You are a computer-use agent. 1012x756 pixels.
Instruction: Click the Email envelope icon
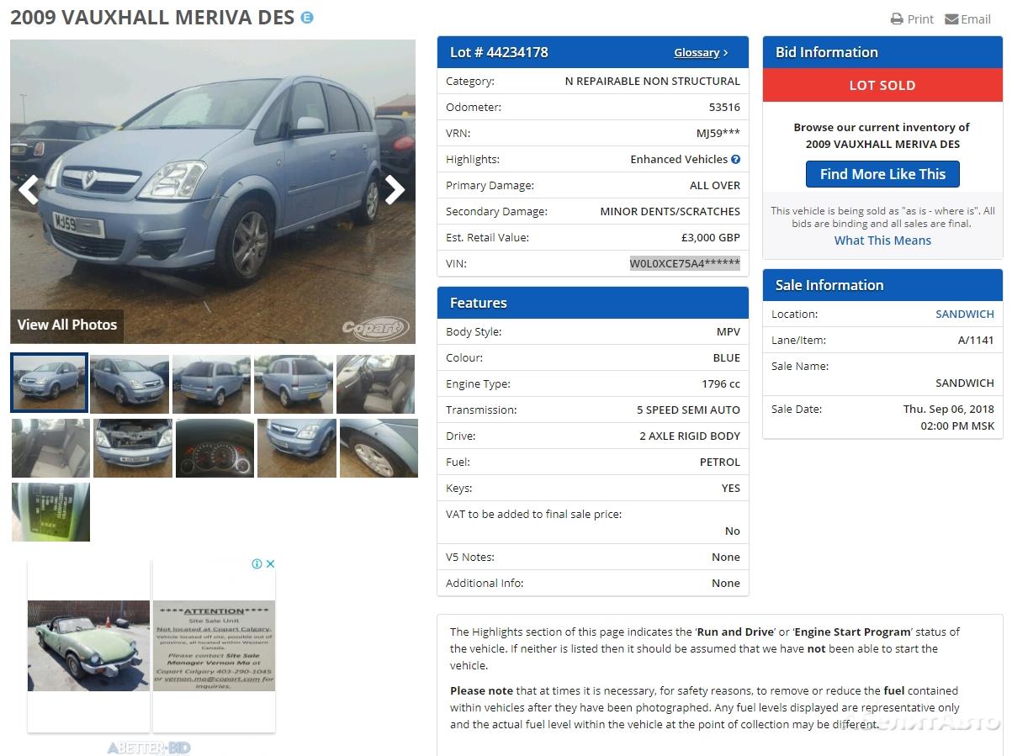click(951, 19)
